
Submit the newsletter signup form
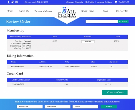pos(109,106)
